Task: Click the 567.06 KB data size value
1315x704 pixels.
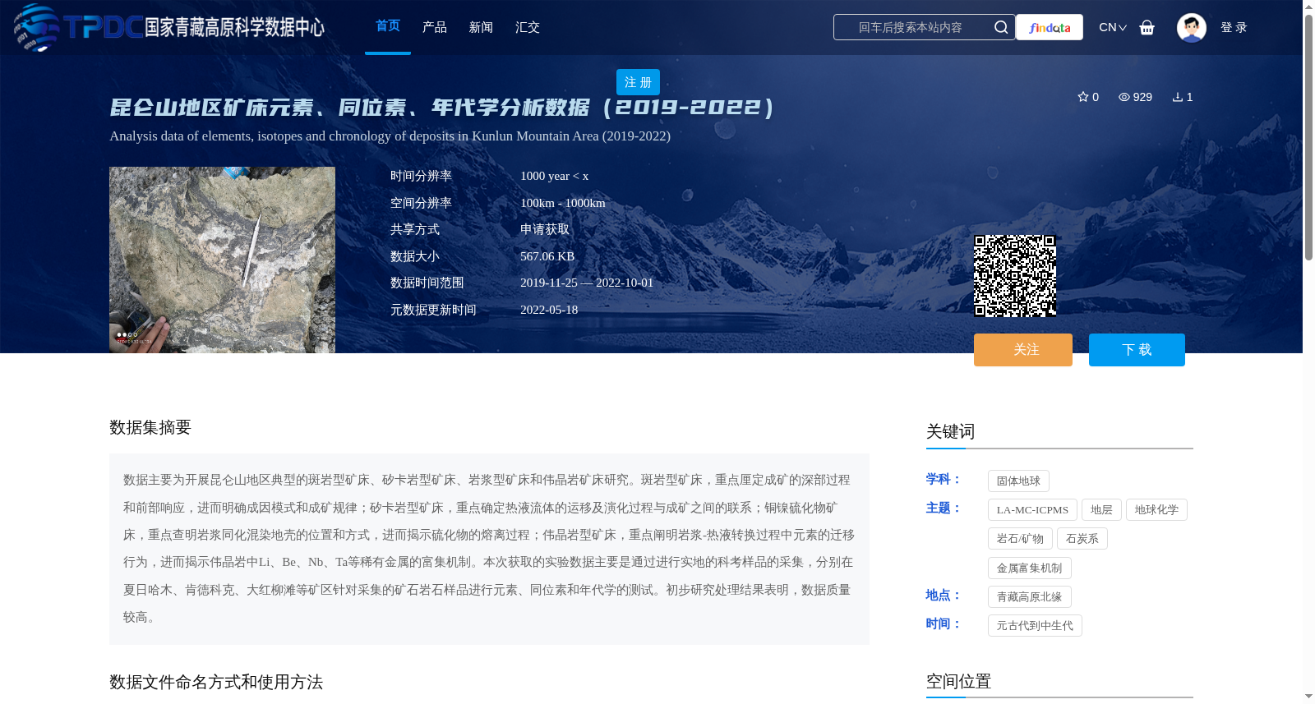Action: pyautogui.click(x=547, y=256)
